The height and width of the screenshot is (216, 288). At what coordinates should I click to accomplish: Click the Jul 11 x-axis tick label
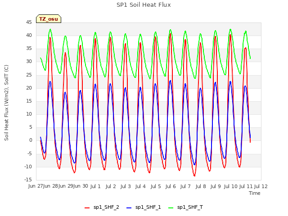(x=246, y=186)
